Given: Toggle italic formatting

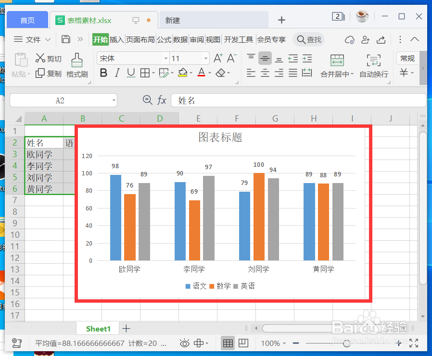Looking at the screenshot, I should [x=117, y=73].
